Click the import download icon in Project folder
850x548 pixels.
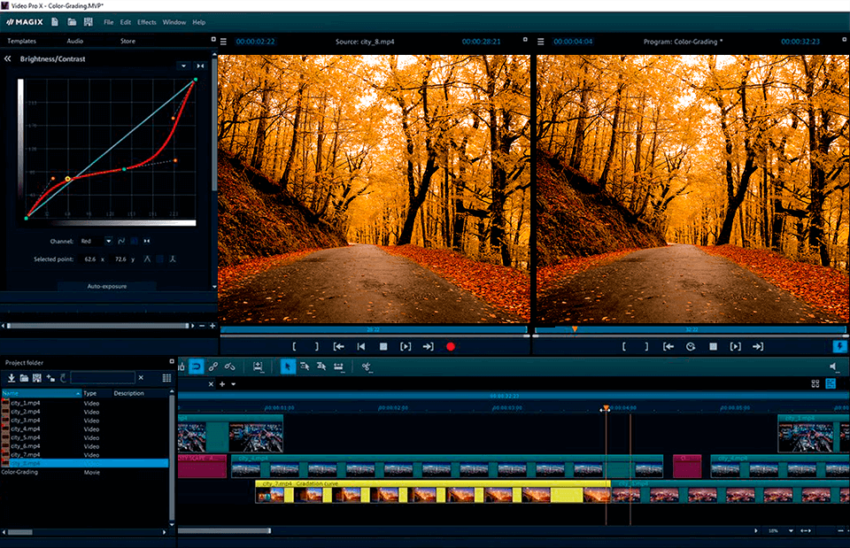(x=12, y=378)
